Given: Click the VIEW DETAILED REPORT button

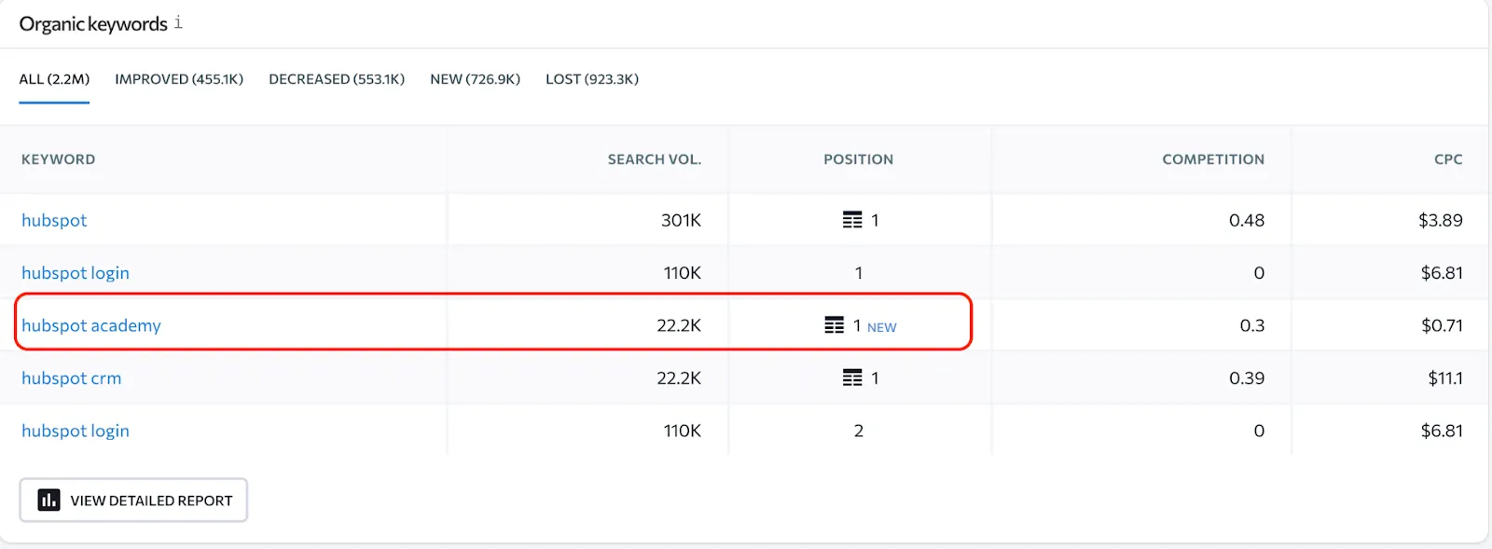Looking at the screenshot, I should coord(133,501).
